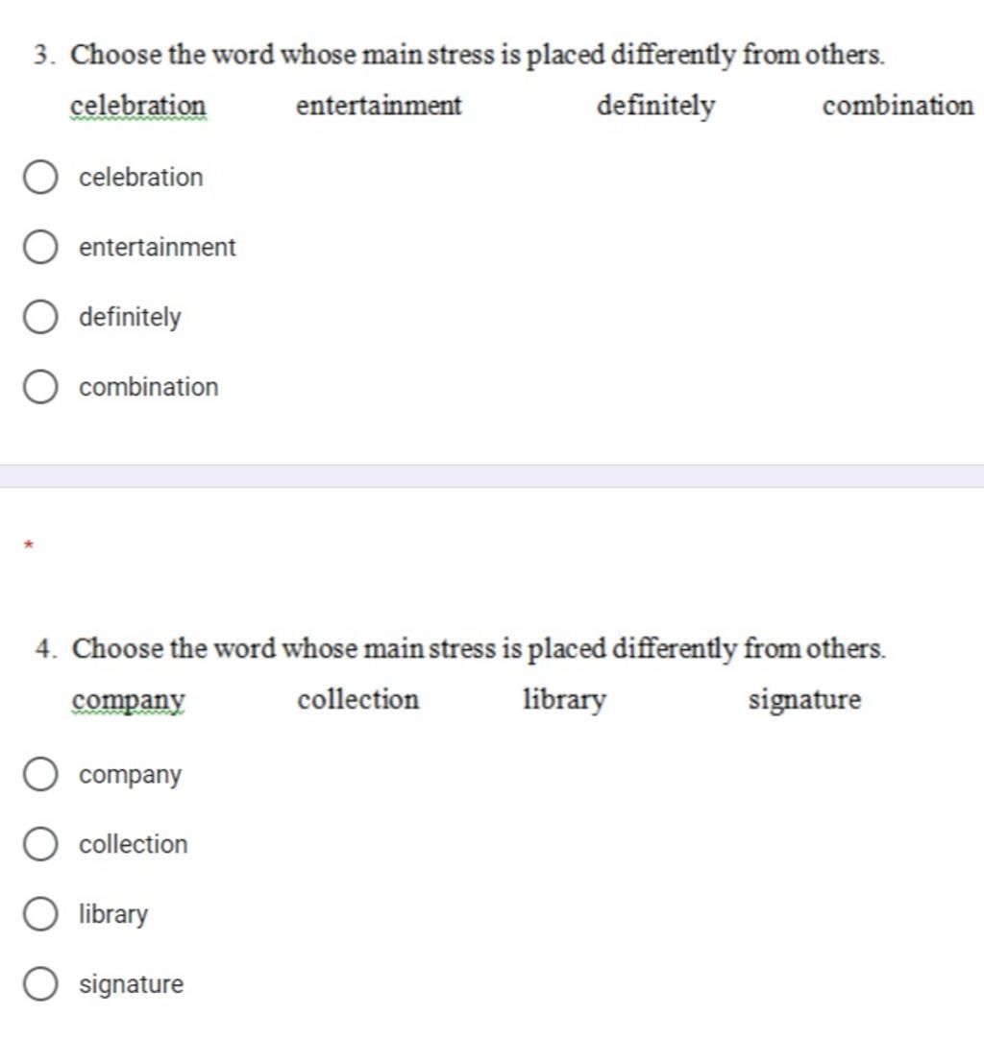The height and width of the screenshot is (1039, 984).
Task: Click the 'definitely' answer option label text
Action: click(130, 318)
